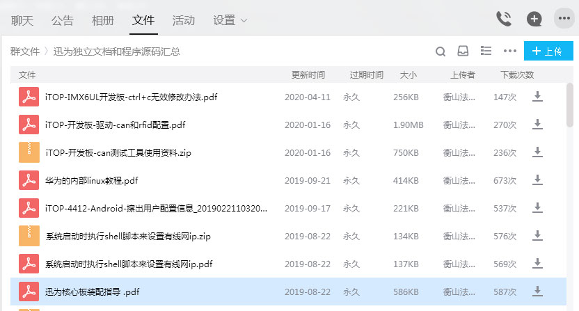Click download count 673次
The image size is (579, 311).
pos(505,181)
